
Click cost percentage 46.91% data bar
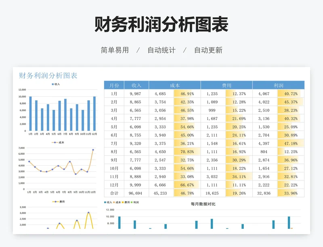tap(187, 94)
